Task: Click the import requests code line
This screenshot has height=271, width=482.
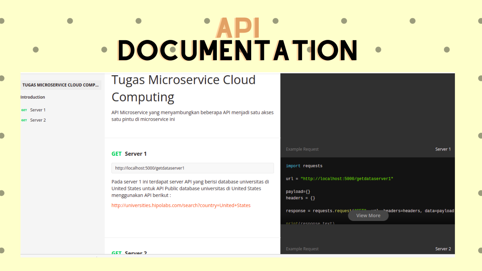Action: [304, 166]
